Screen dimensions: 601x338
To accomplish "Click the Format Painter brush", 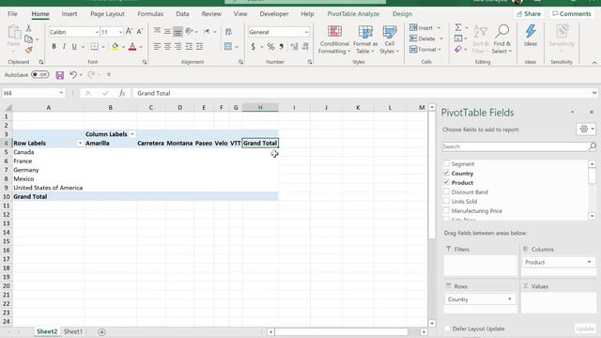I will (28, 50).
